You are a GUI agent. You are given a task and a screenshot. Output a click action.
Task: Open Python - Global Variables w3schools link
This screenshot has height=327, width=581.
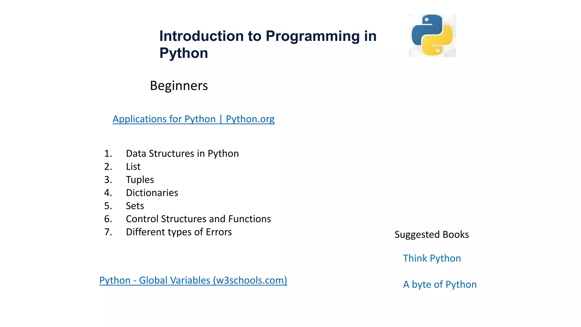(193, 280)
